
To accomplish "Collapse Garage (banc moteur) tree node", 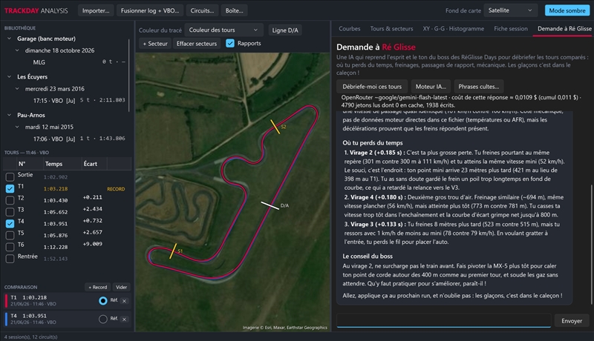I will [9, 39].
